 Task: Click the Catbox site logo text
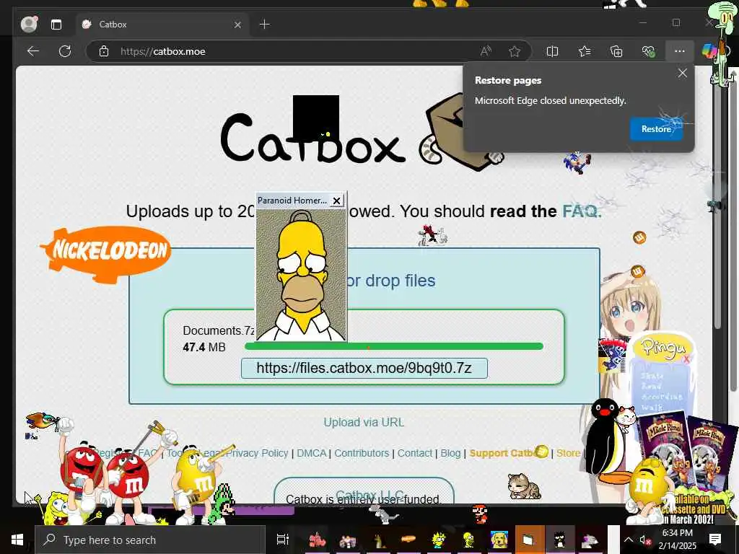click(313, 138)
